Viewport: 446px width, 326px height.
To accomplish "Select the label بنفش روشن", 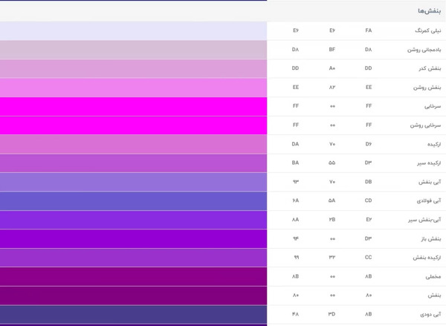I will (x=427, y=88).
